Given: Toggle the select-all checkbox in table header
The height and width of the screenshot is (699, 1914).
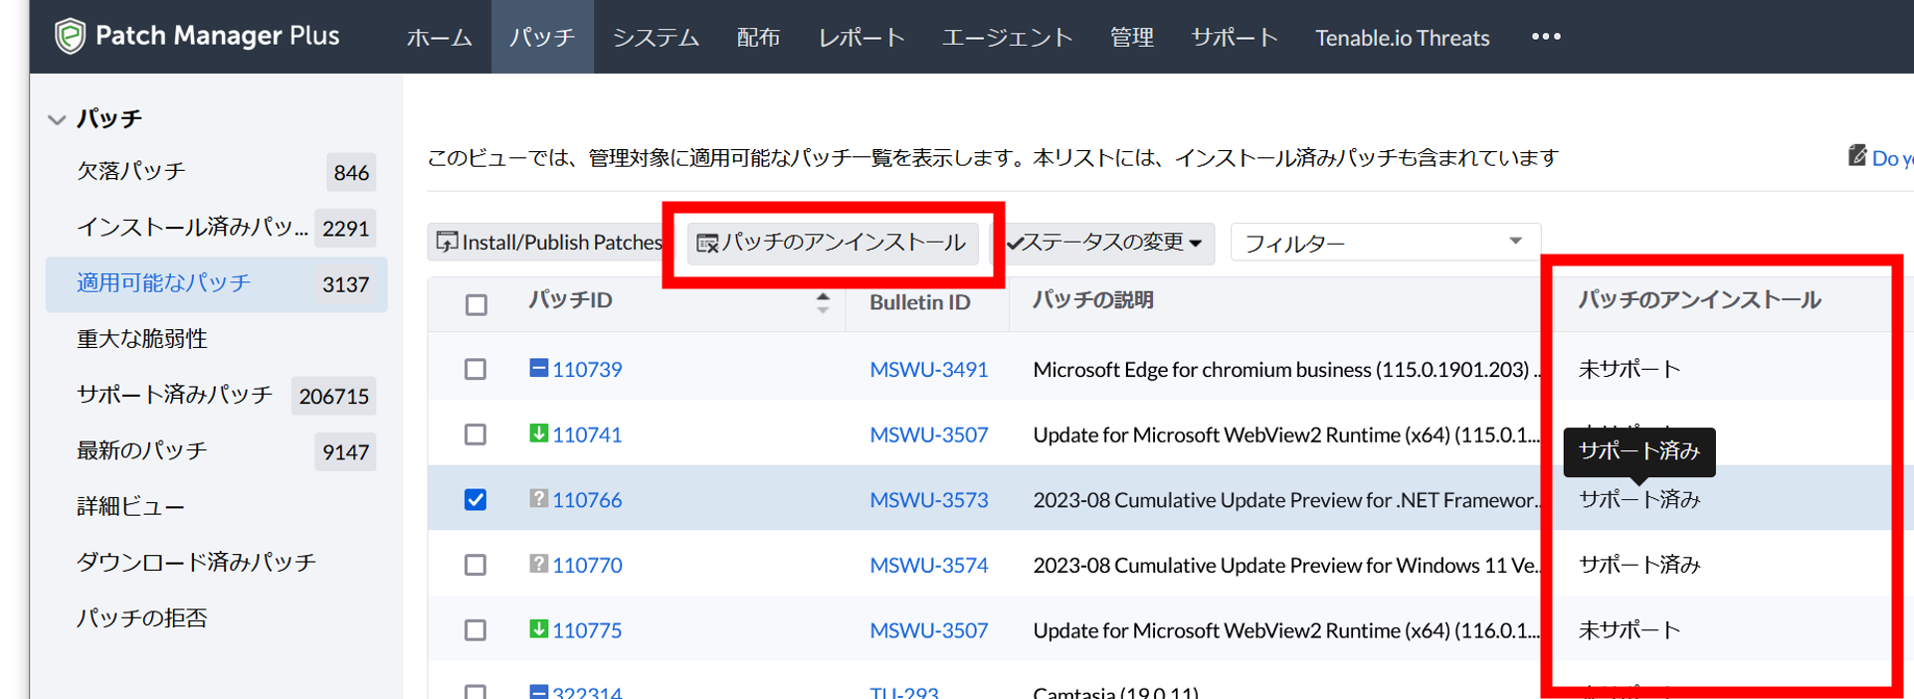Looking at the screenshot, I should coord(477,304).
